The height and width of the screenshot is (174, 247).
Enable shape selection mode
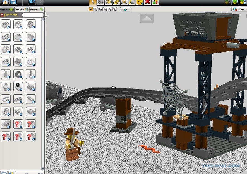pyautogui.click(x=110, y=9)
